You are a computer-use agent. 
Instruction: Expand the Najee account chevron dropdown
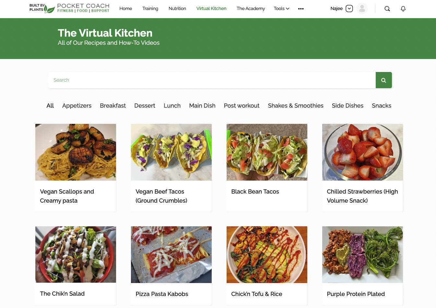point(349,9)
